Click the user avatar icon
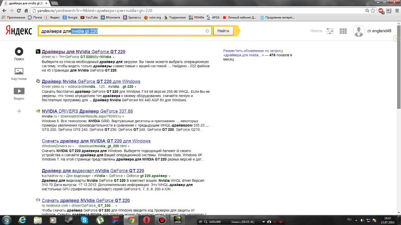The width and height of the screenshot is (401, 225). tap(359, 31)
